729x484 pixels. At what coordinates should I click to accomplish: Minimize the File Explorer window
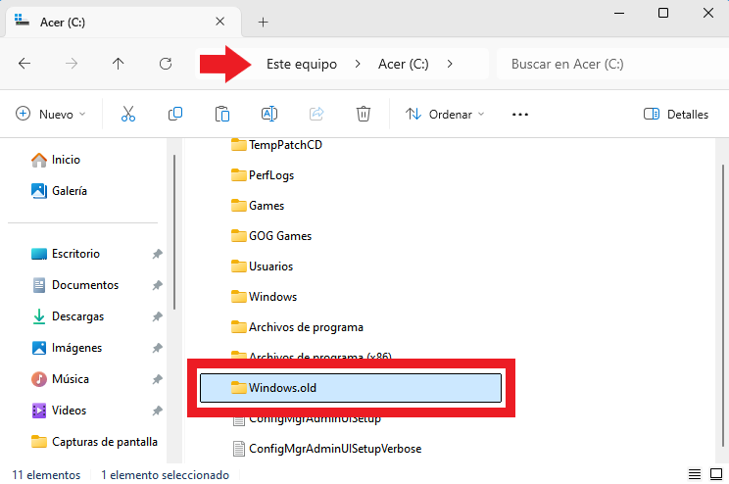(x=619, y=13)
